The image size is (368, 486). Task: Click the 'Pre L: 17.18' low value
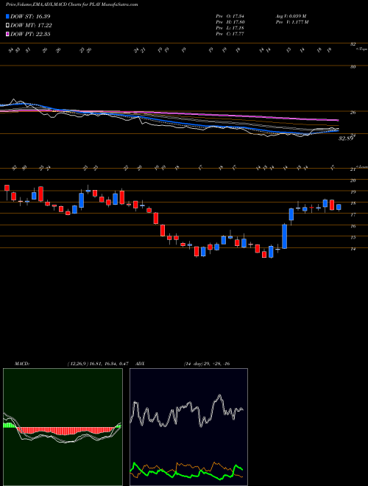(x=230, y=28)
